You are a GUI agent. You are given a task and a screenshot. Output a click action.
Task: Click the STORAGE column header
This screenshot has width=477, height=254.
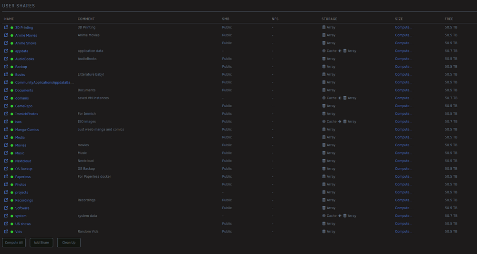click(x=329, y=19)
